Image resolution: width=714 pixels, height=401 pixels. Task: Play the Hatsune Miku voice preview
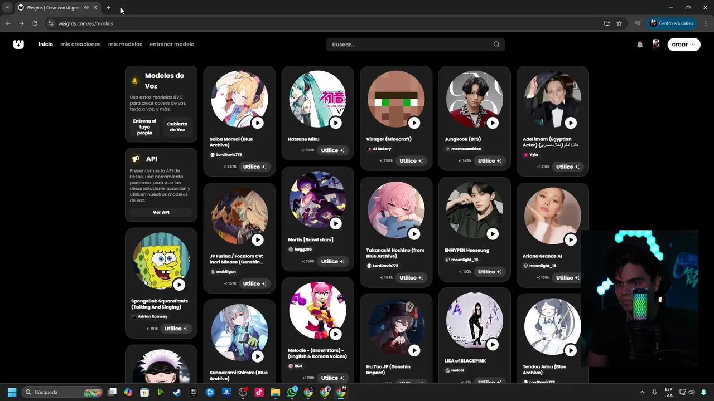[x=335, y=123]
